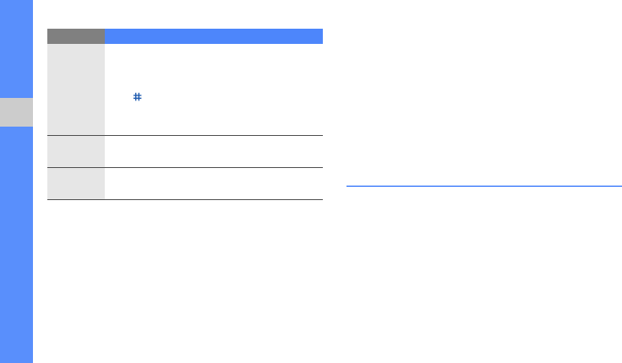Click the blue table header bar
Screen dimensions: 622x363
(213, 36)
